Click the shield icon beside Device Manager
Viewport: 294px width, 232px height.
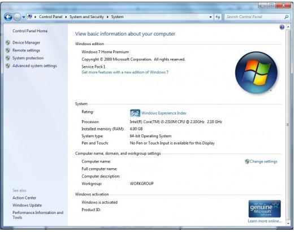tap(8, 42)
